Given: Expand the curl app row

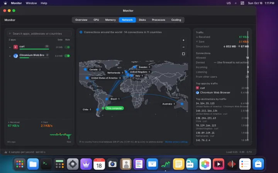Looking at the screenshot, I should 10,47.
